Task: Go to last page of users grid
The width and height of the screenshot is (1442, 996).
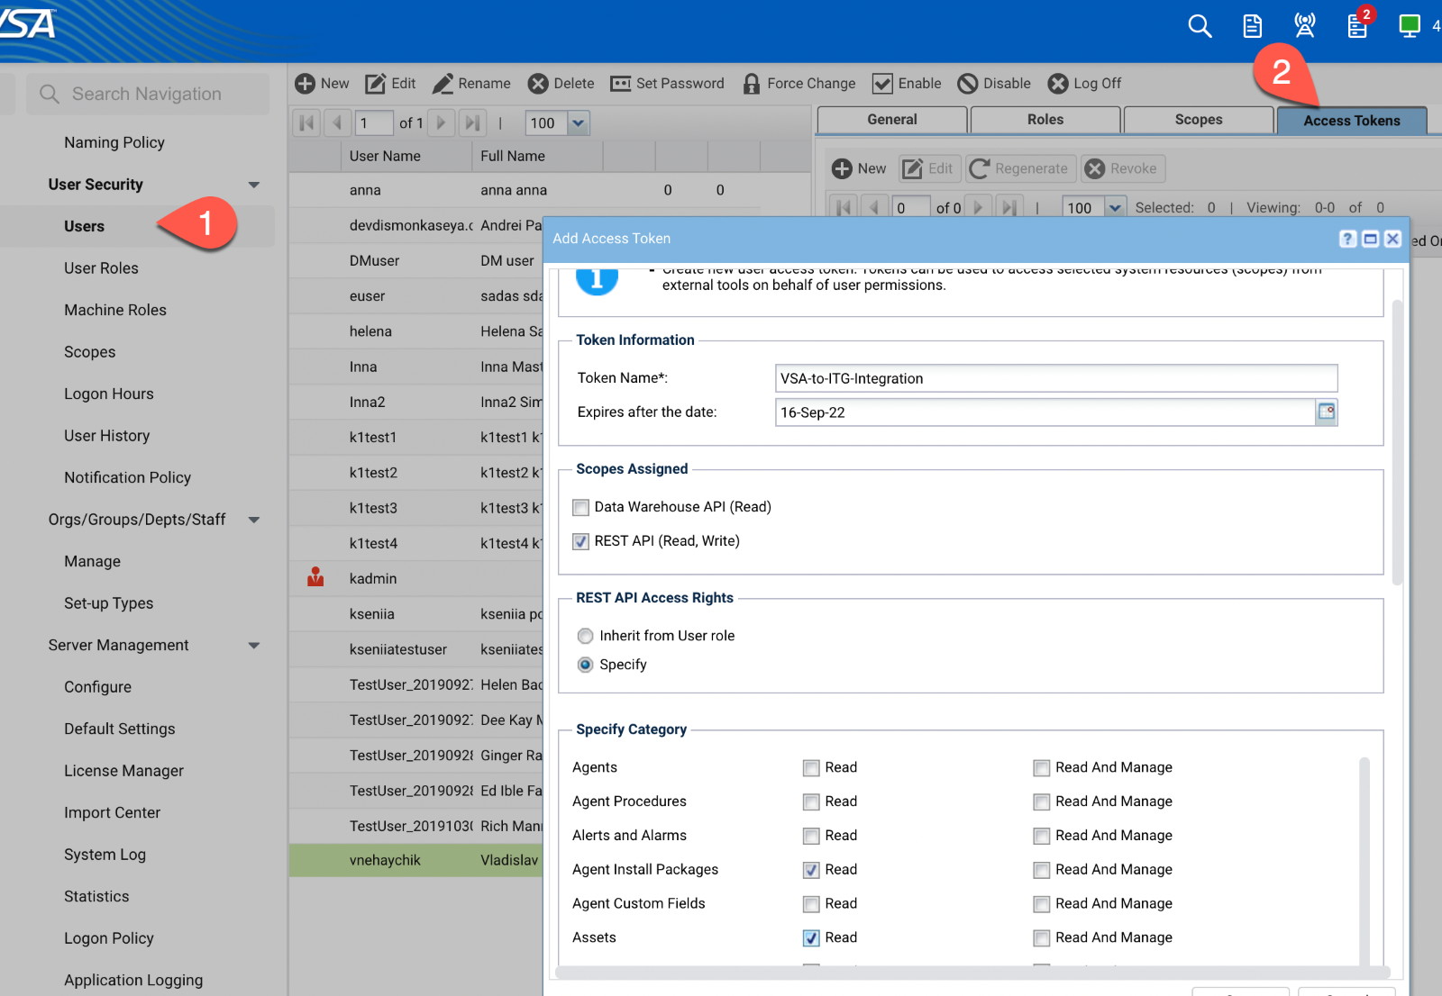Action: [x=471, y=123]
